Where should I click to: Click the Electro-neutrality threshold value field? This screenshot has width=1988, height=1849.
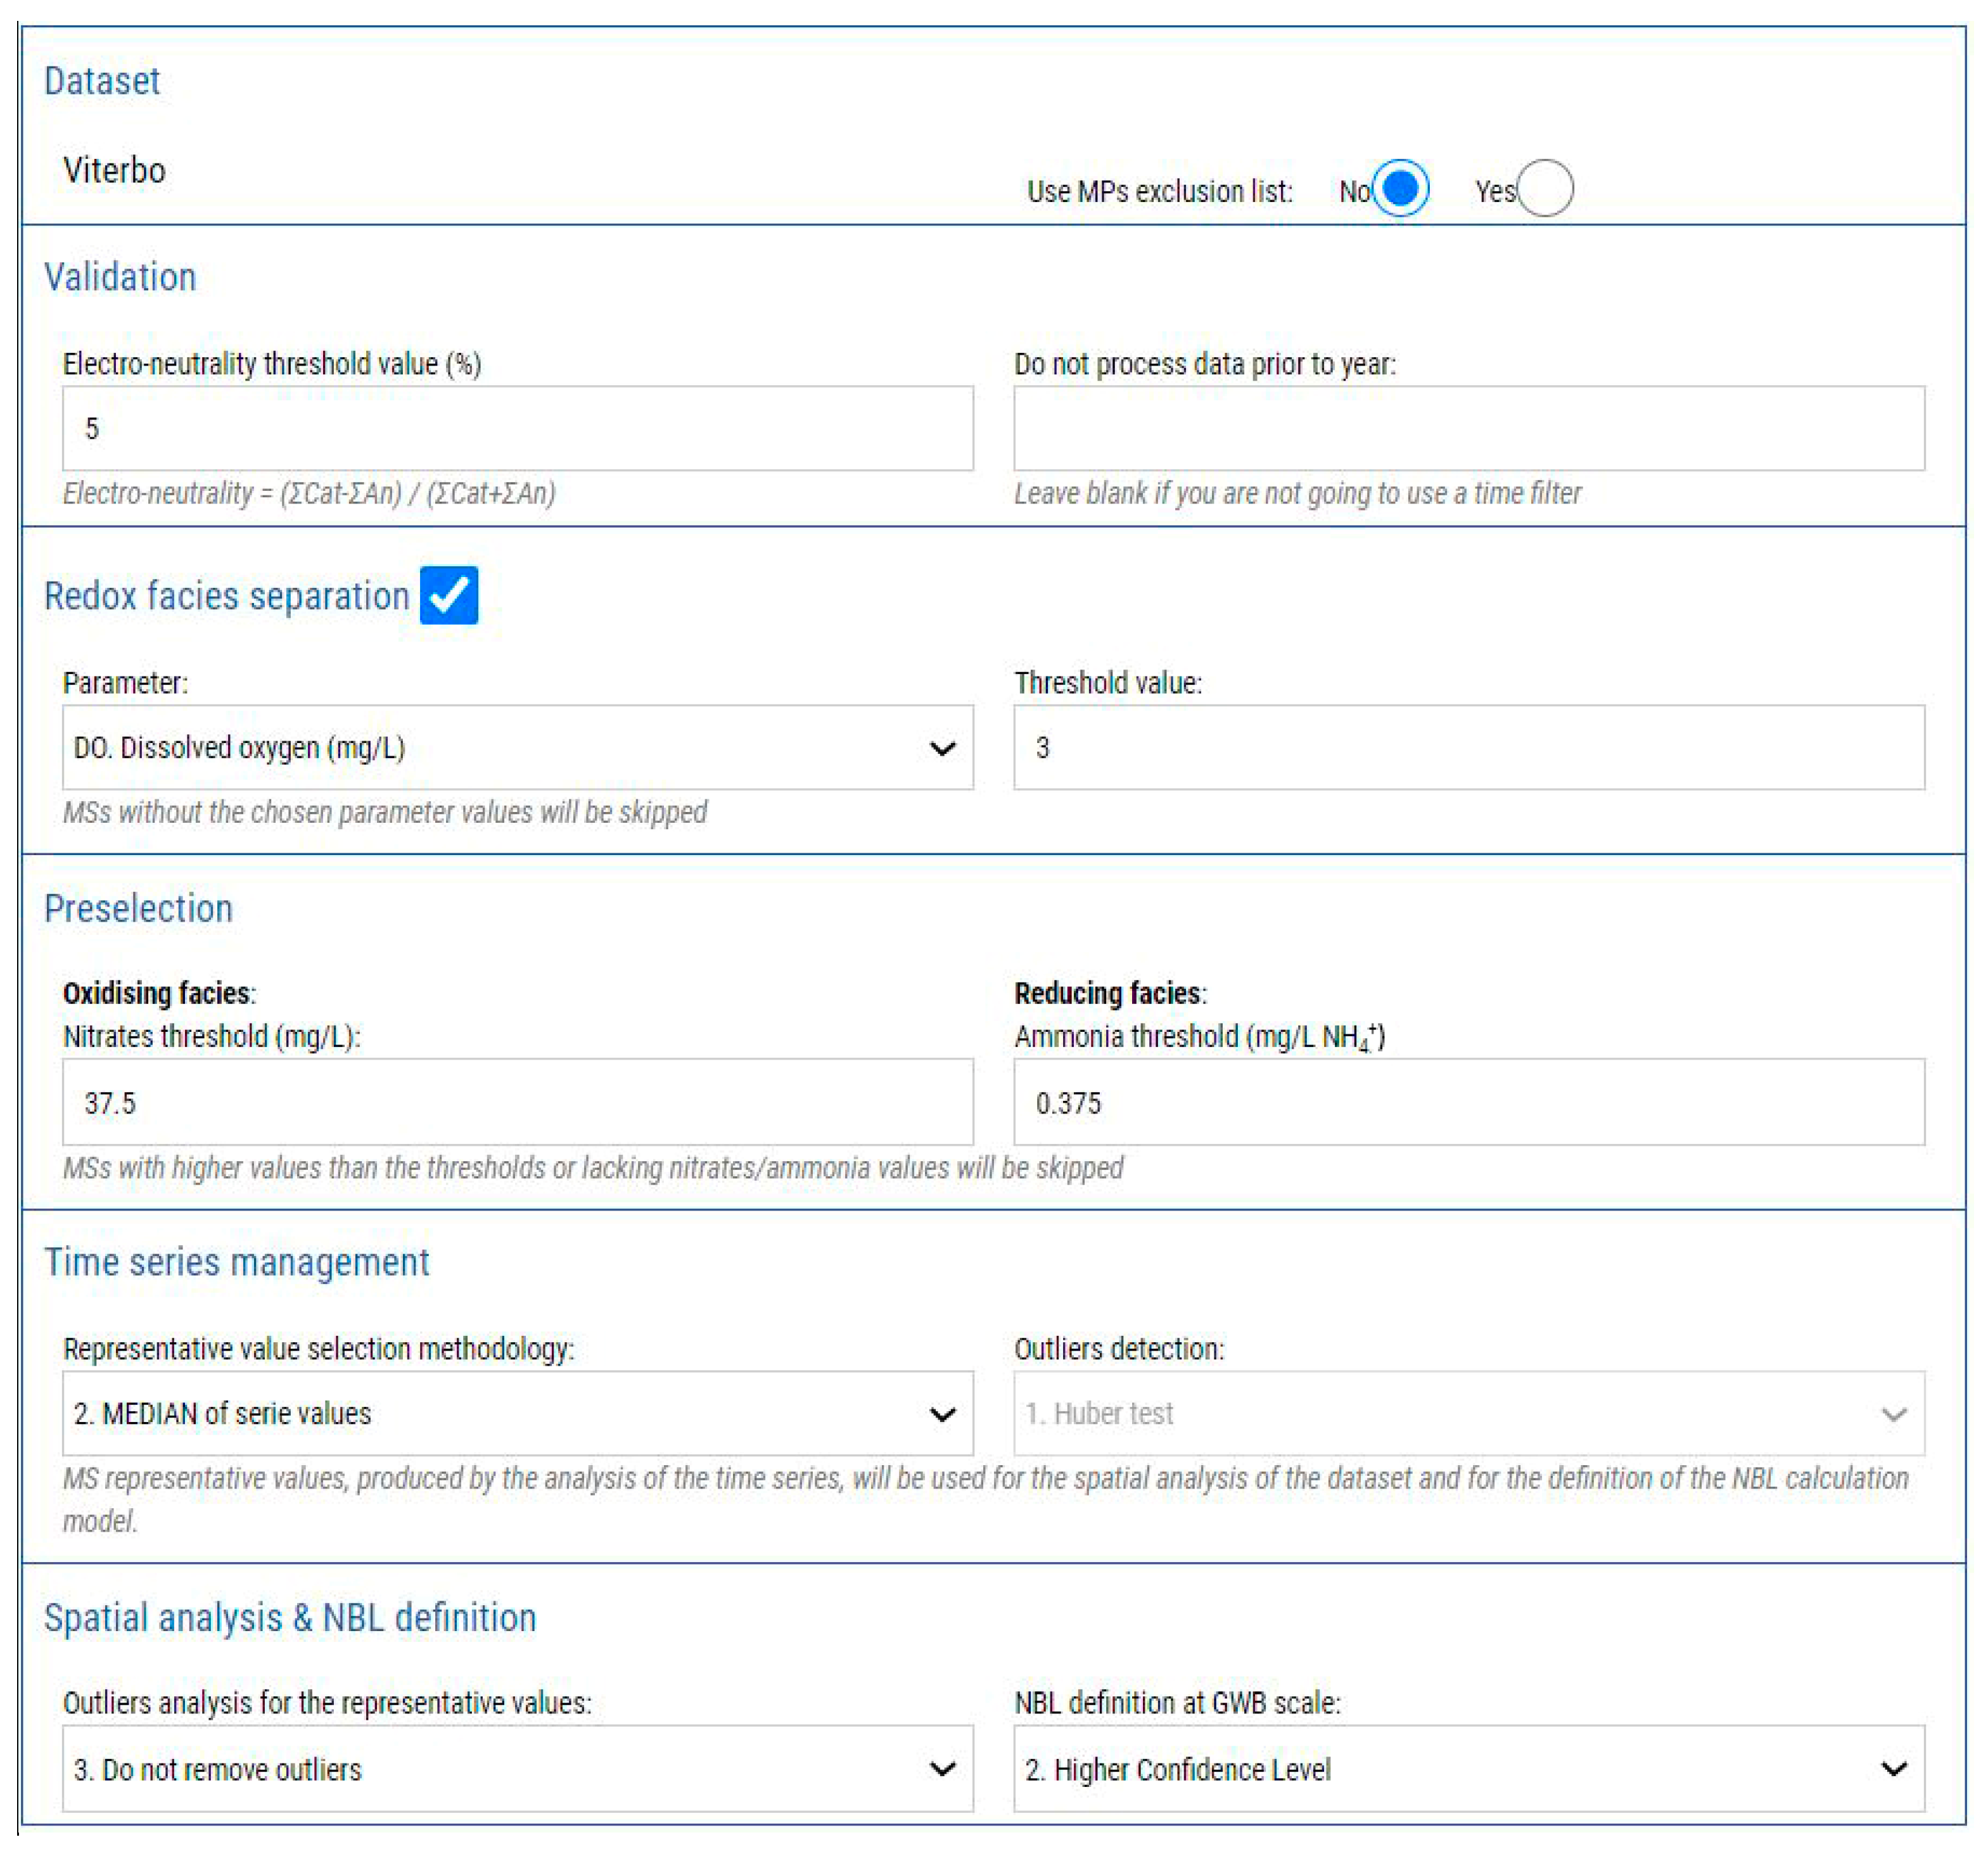tap(517, 429)
